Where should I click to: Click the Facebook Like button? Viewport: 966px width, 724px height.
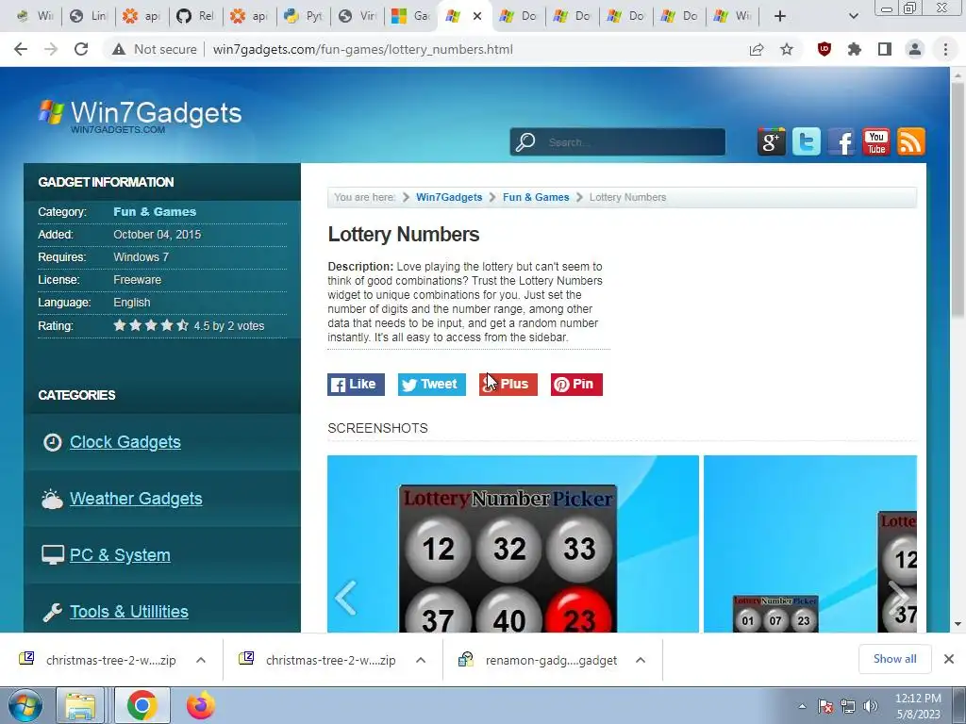click(356, 385)
